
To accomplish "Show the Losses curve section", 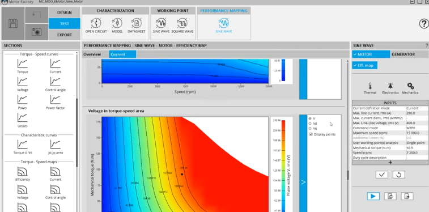I will click(x=23, y=120).
